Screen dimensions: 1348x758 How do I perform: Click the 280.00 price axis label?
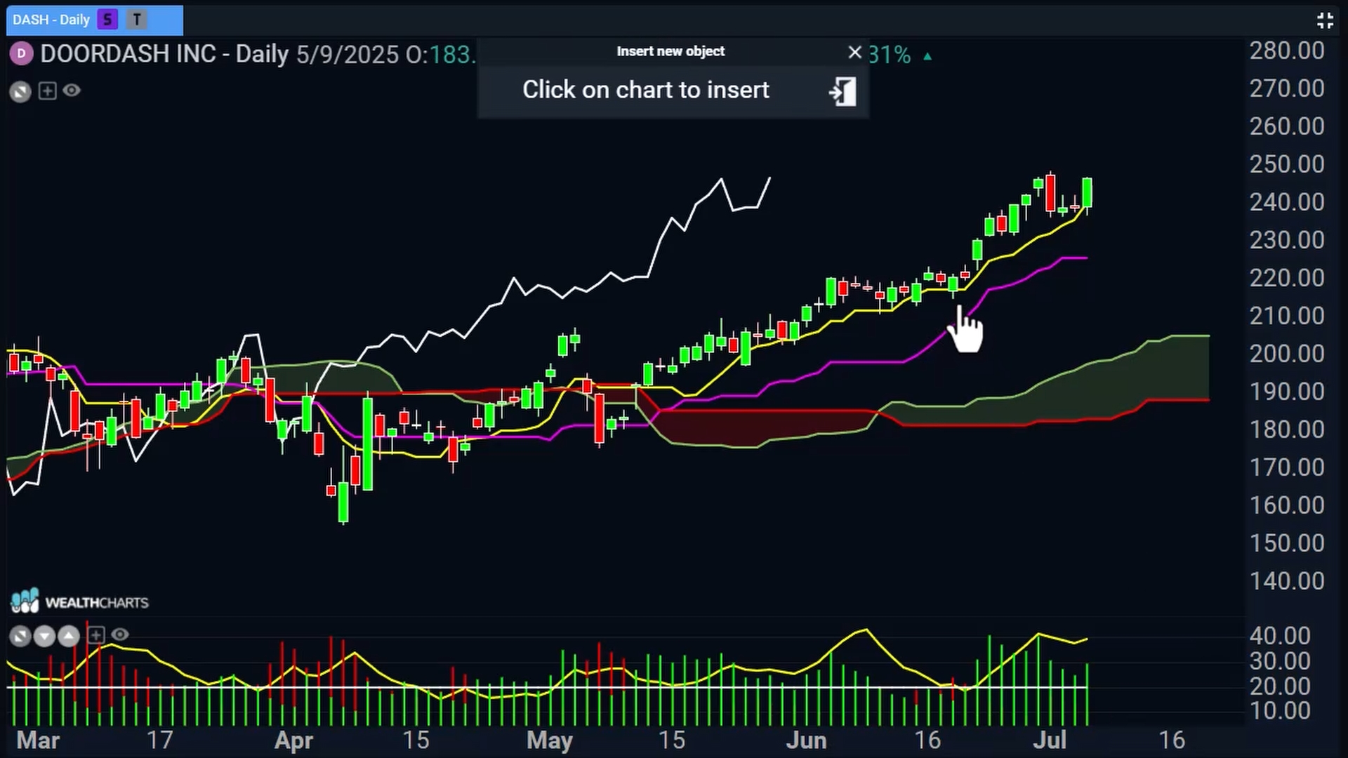(x=1286, y=51)
